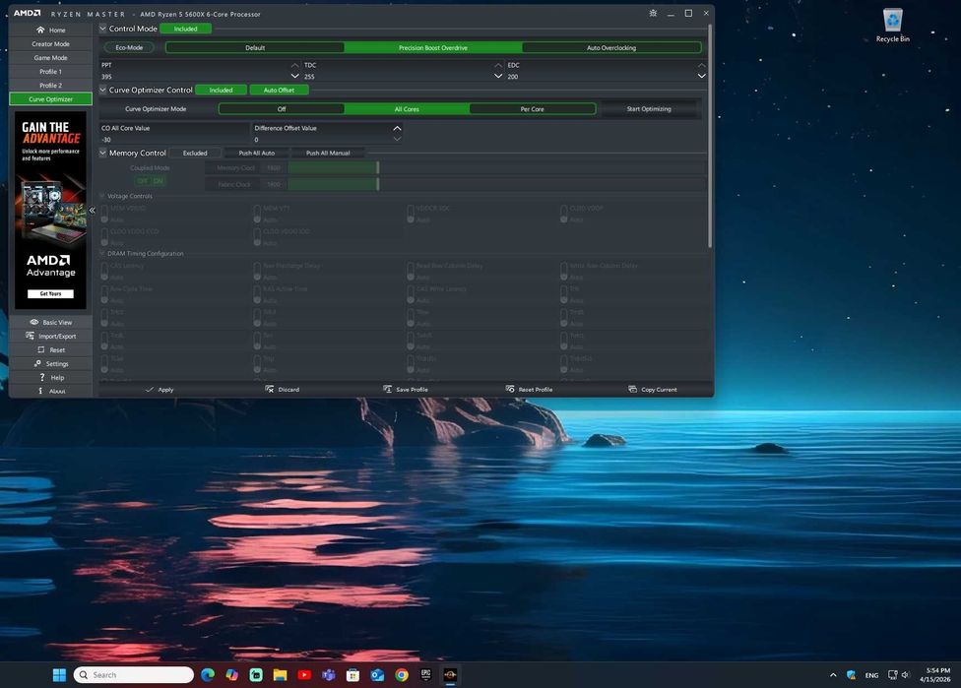The image size is (961, 688).
Task: Toggle Curve Optimizer Control Included button
Action: pyautogui.click(x=221, y=90)
